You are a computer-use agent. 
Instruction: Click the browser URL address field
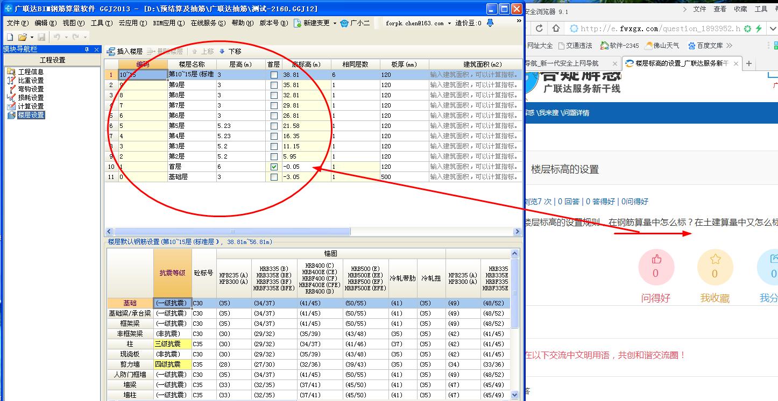(660, 28)
